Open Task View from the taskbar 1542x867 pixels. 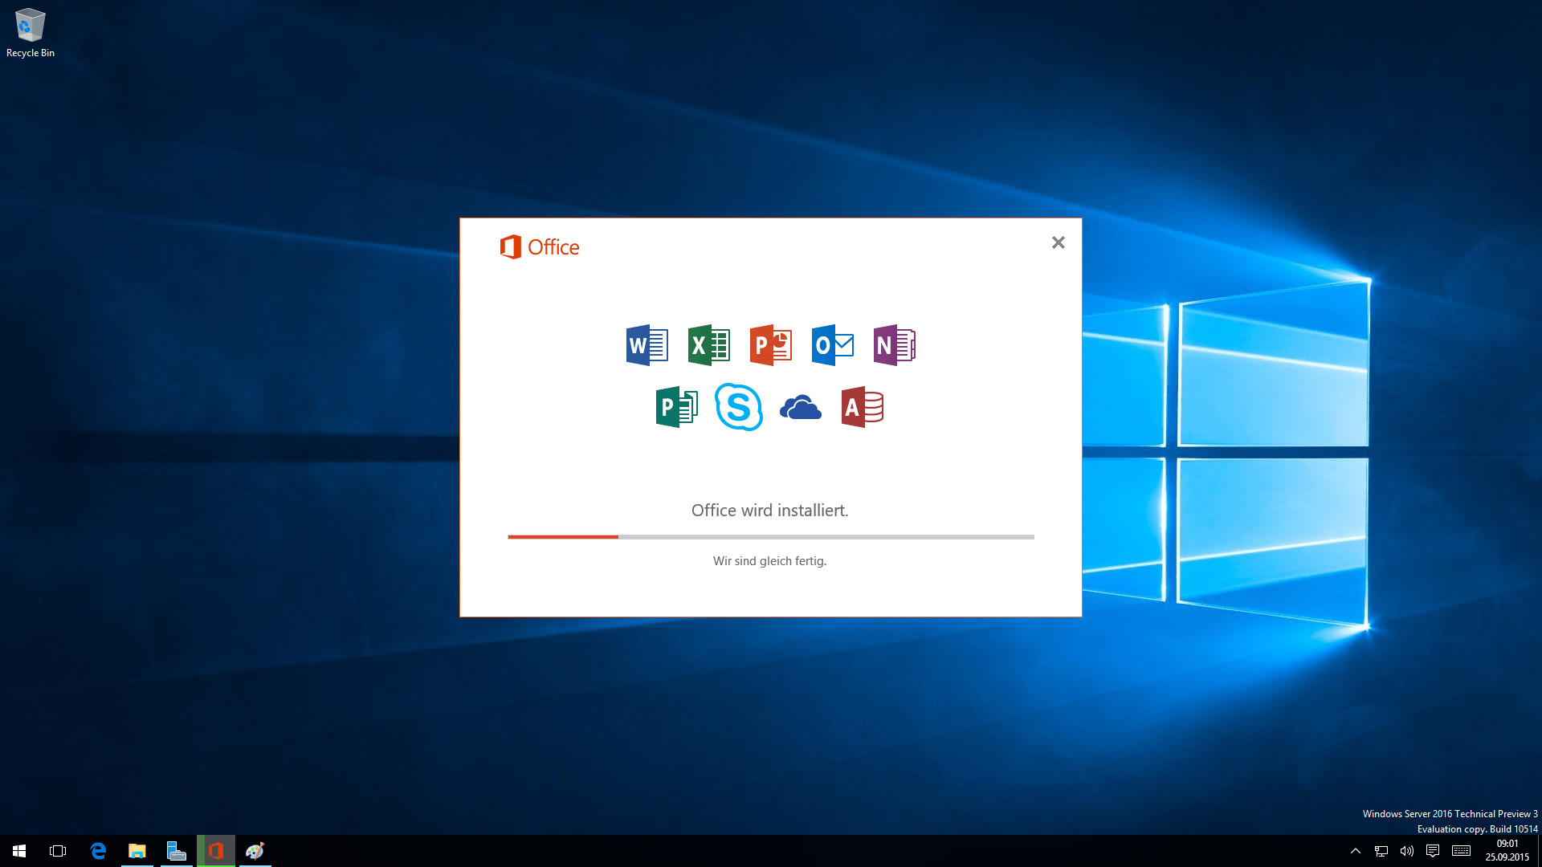[x=57, y=851]
